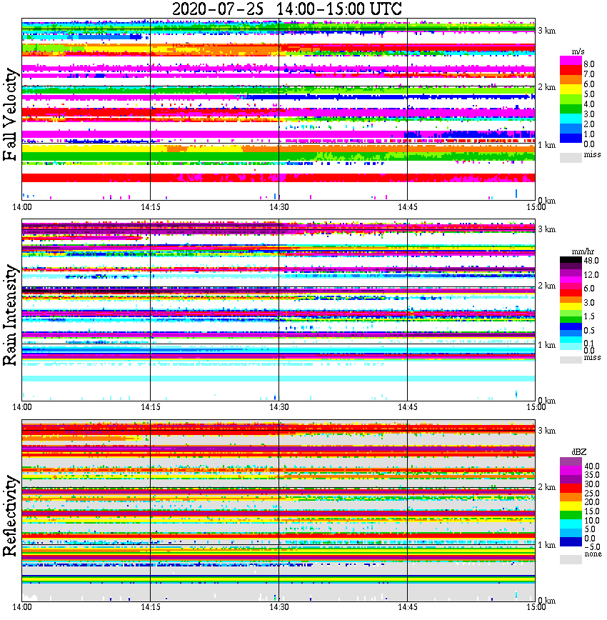
Task: Select the '2 km' label beside Rain Intensity plot
Action: [x=547, y=286]
